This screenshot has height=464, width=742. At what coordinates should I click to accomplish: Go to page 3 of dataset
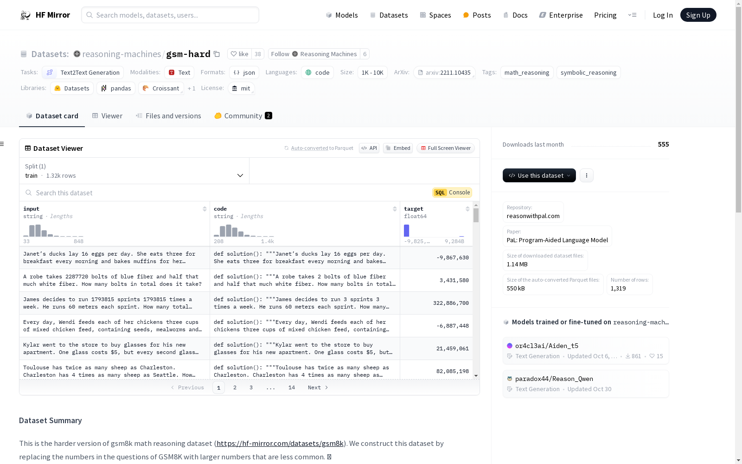tap(251, 387)
